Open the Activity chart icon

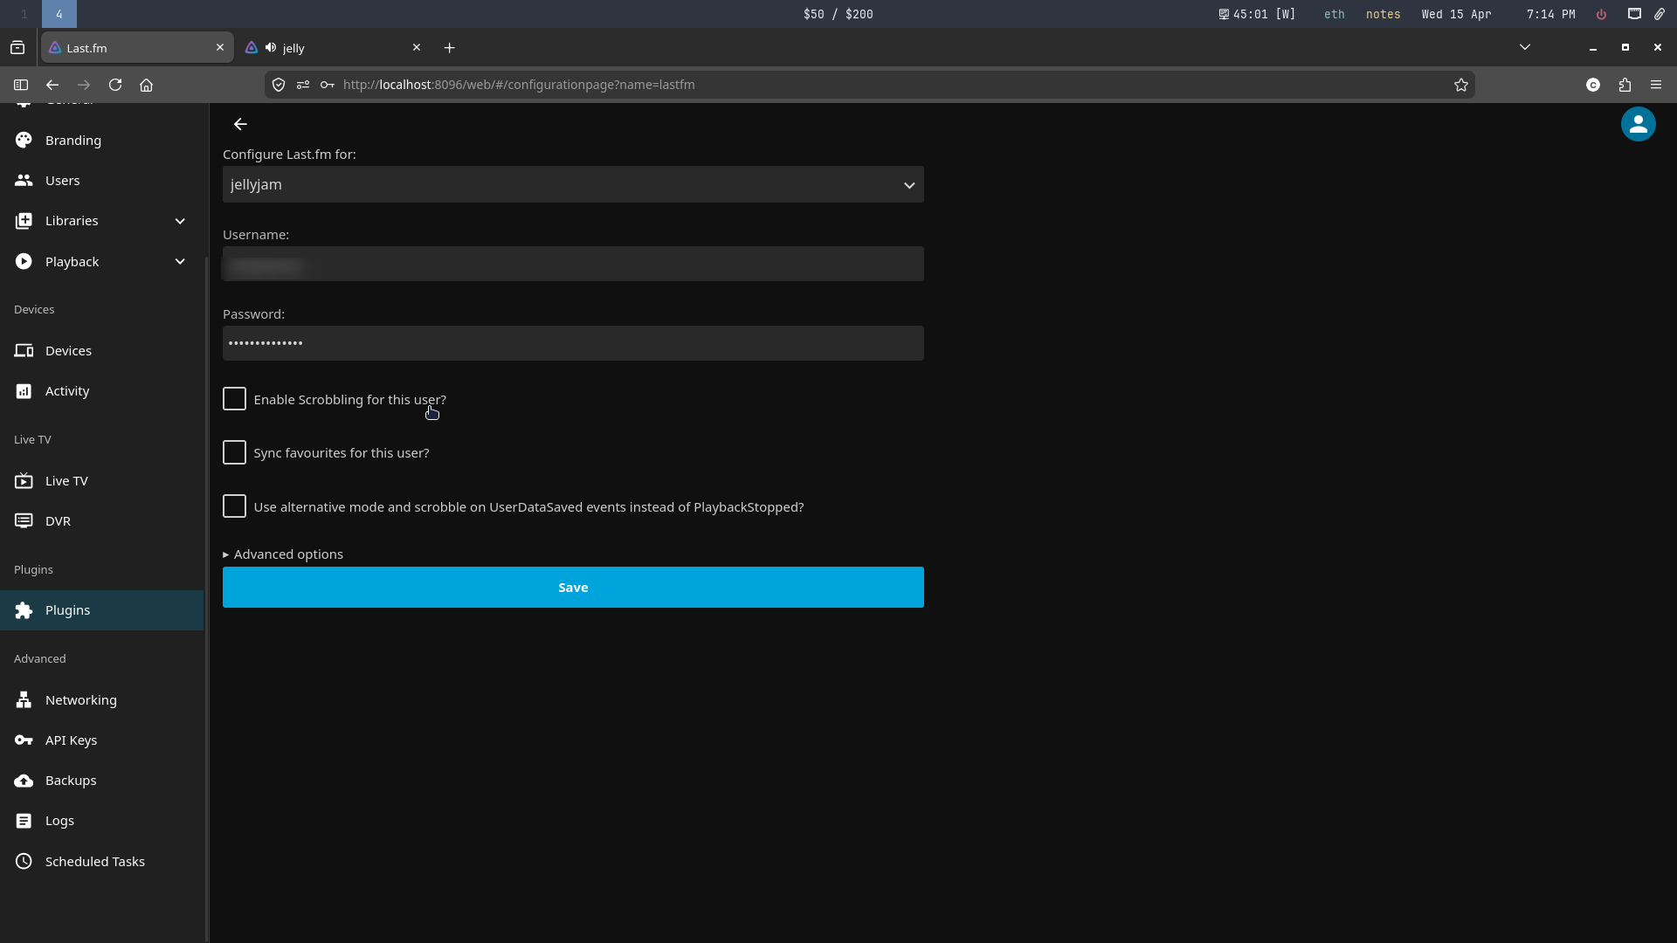[x=24, y=391]
